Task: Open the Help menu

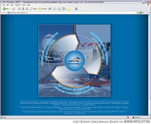Action: 29,5
